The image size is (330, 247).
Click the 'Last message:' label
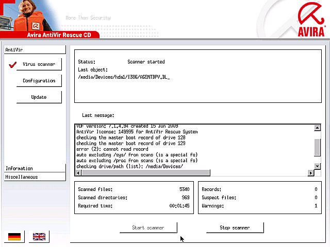point(98,115)
